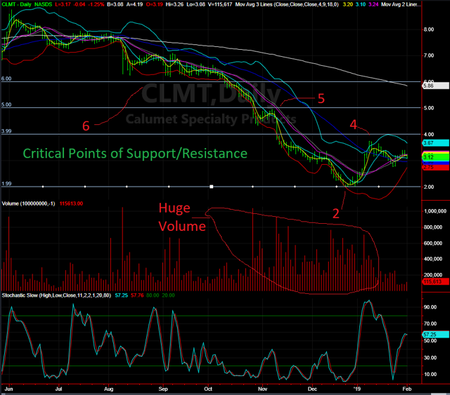This screenshot has width=450, height=395.
Task: Open the Stochastic Slow indicator label
Action: pyautogui.click(x=56, y=295)
